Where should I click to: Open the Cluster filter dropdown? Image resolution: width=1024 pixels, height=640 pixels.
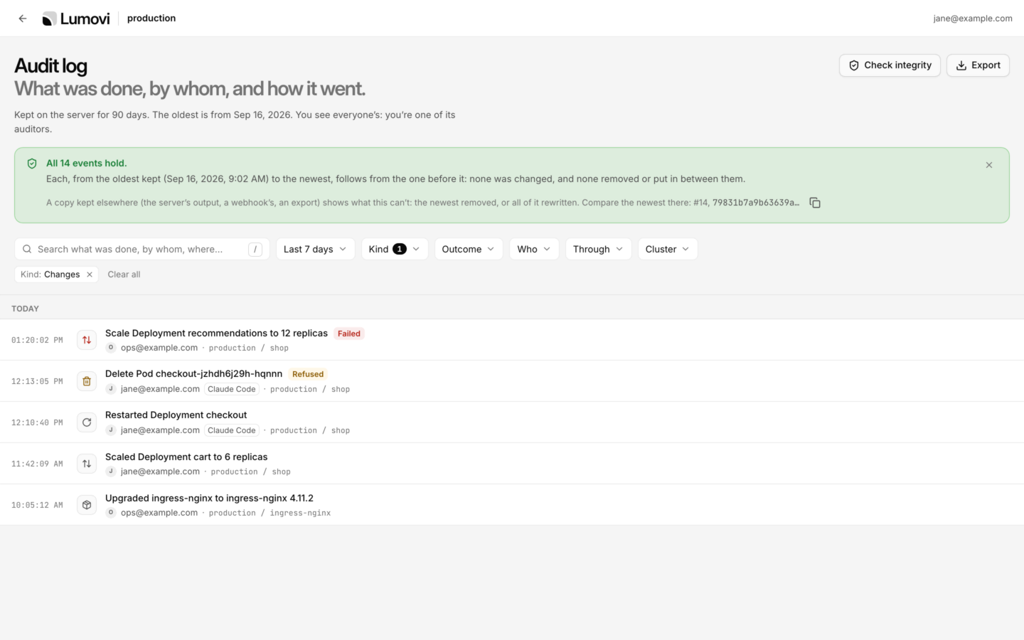tap(668, 249)
